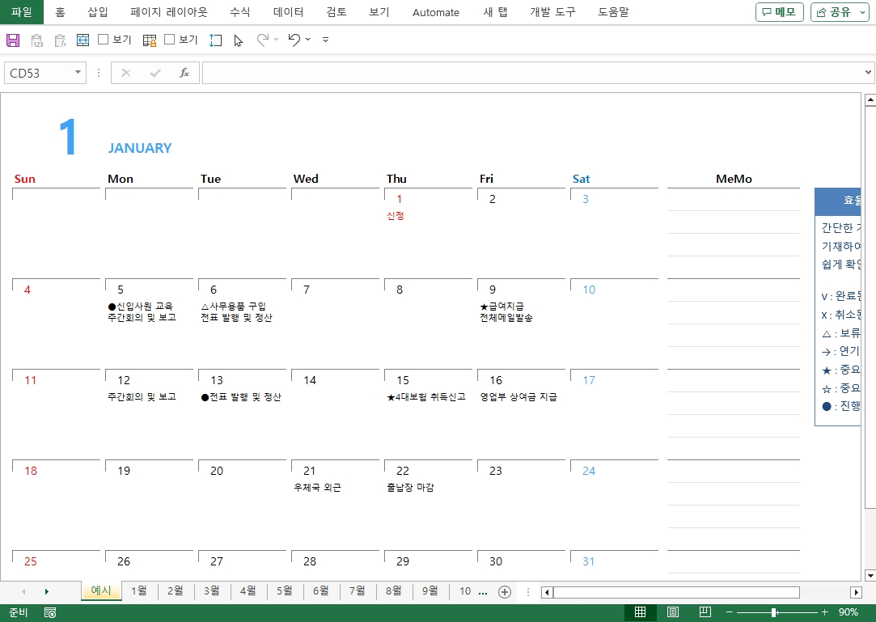
Task: Click the 메모 comments button
Action: pos(779,12)
